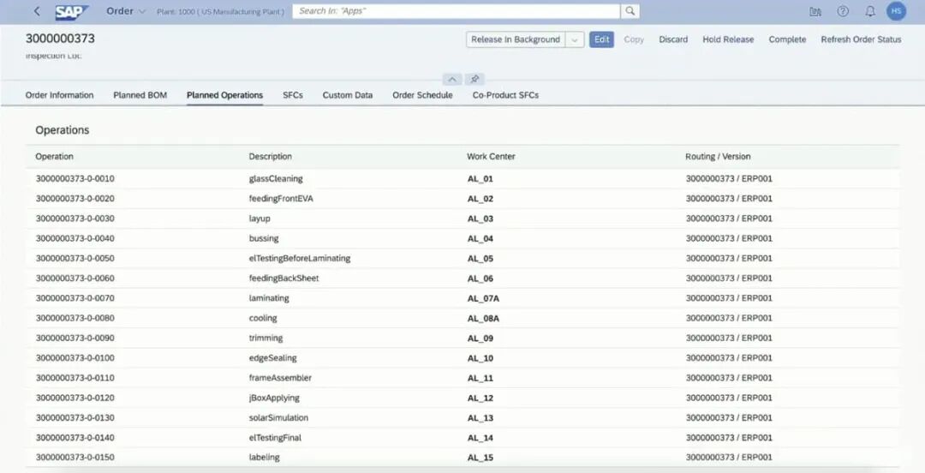Image resolution: width=925 pixels, height=473 pixels.
Task: Open work center AL_13
Action: coord(480,418)
